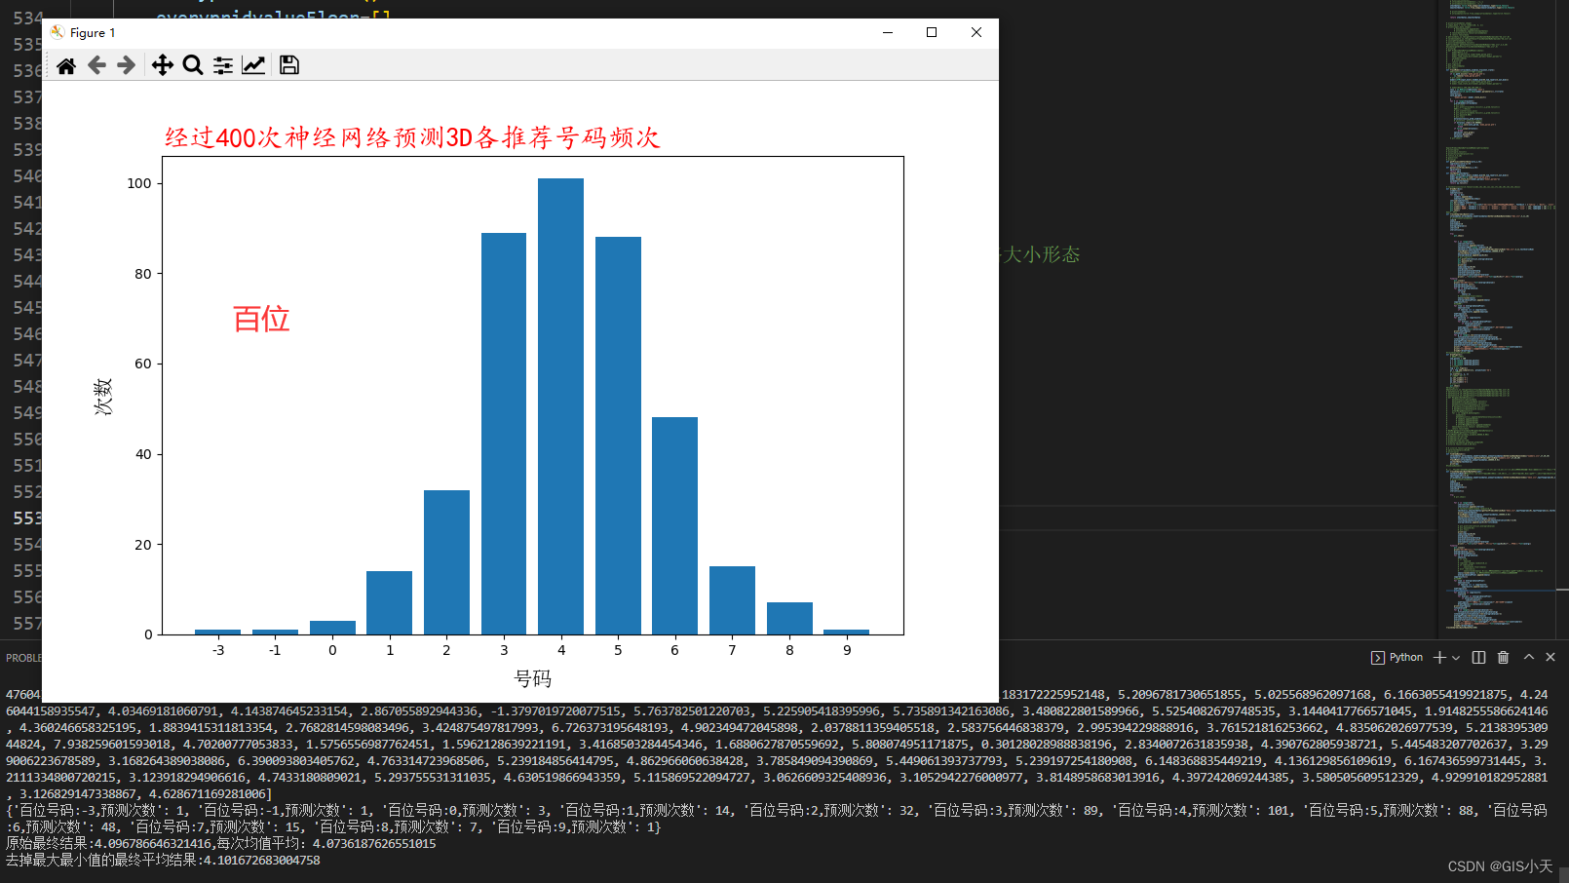Close the Figure 1 window
1569x883 pixels.
click(x=976, y=32)
